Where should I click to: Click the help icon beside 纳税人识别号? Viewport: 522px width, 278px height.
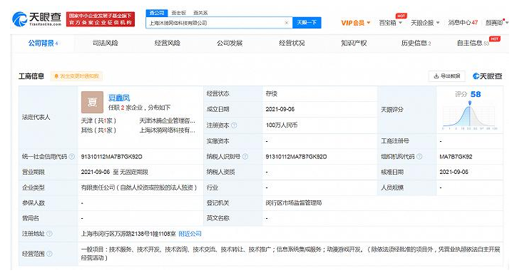click(x=245, y=157)
